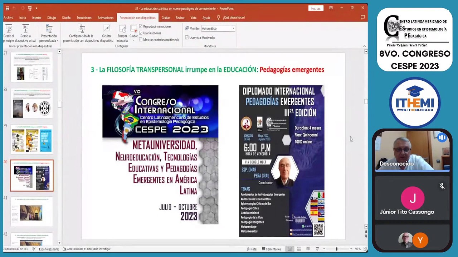Click slide editor scroll down arrow
Viewport: 458px width, 257px height.
point(366,227)
